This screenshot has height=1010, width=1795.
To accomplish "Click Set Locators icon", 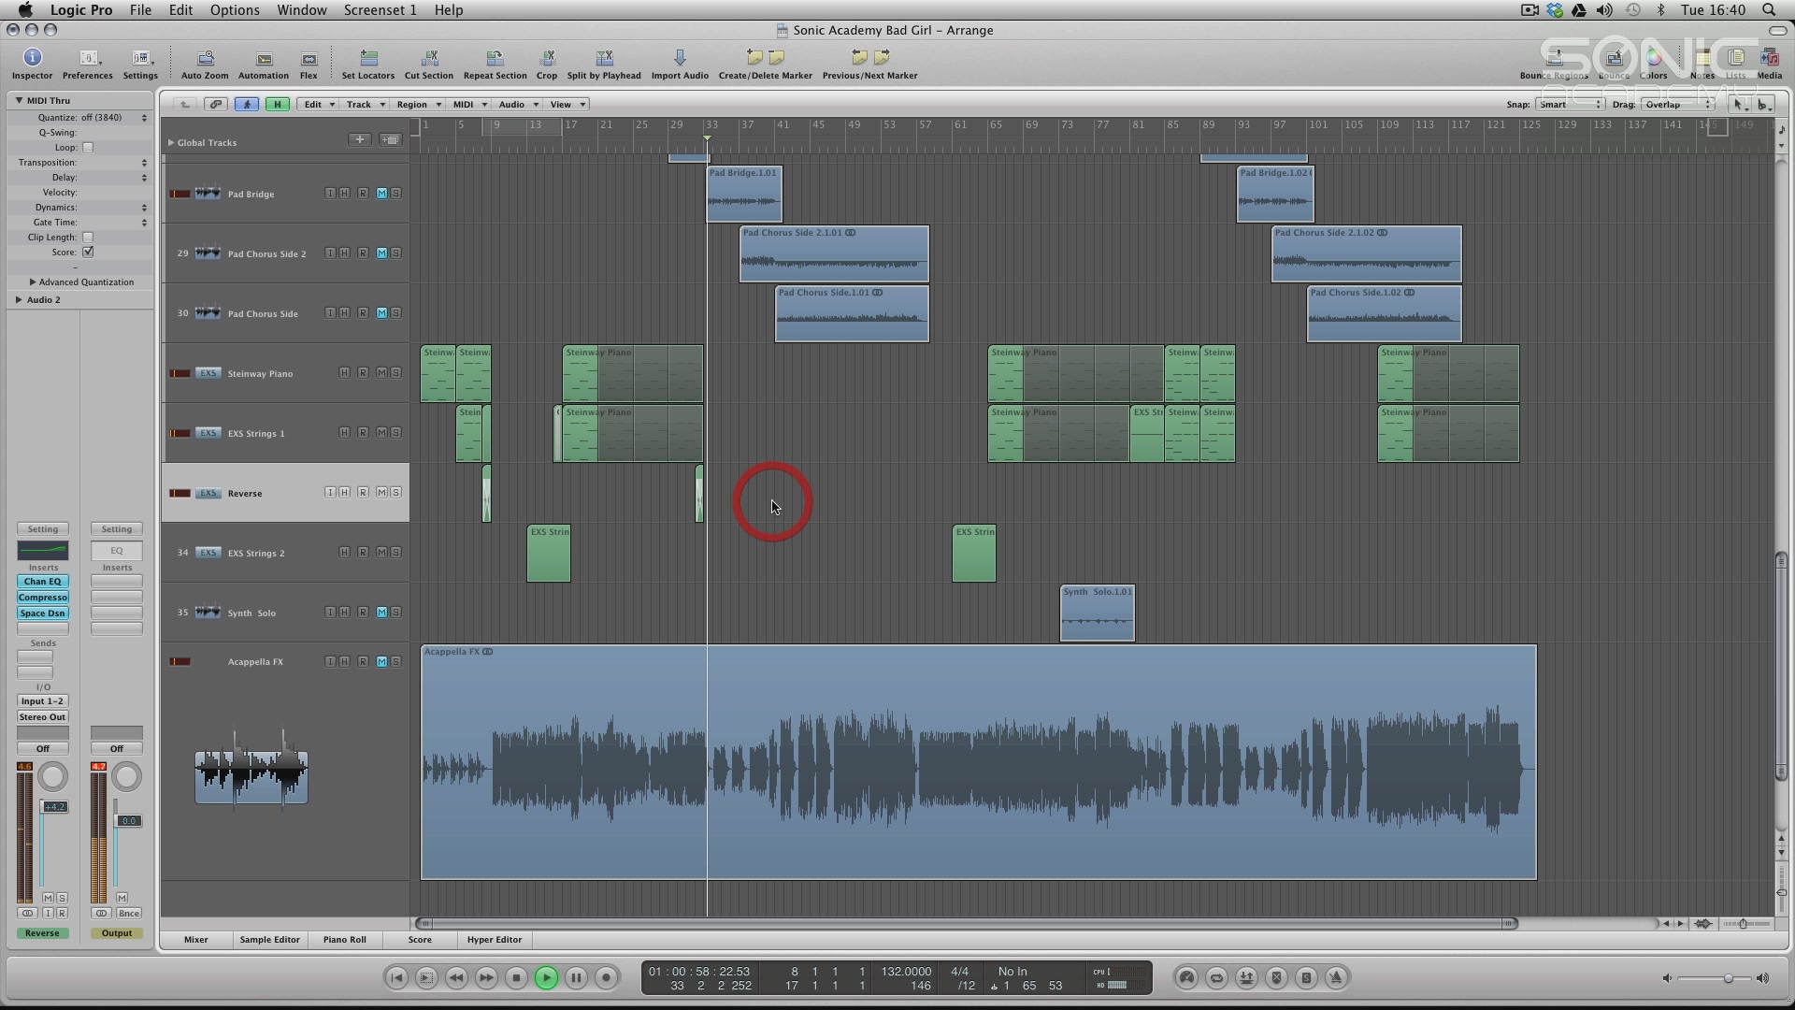I will point(368,64).
